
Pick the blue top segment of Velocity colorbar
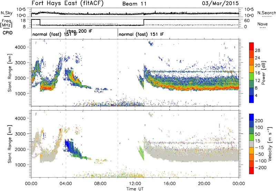[x=252, y=117]
